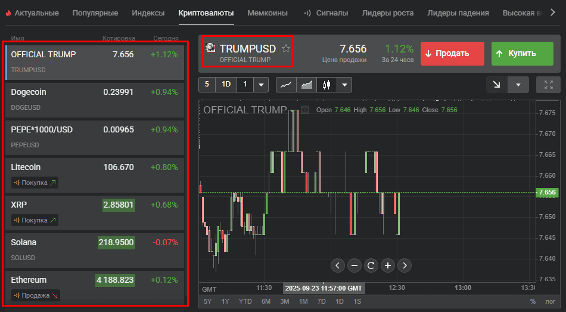Screen dimensions: 566x312
Task: Select the 1D timeframe button
Action: (x=226, y=85)
